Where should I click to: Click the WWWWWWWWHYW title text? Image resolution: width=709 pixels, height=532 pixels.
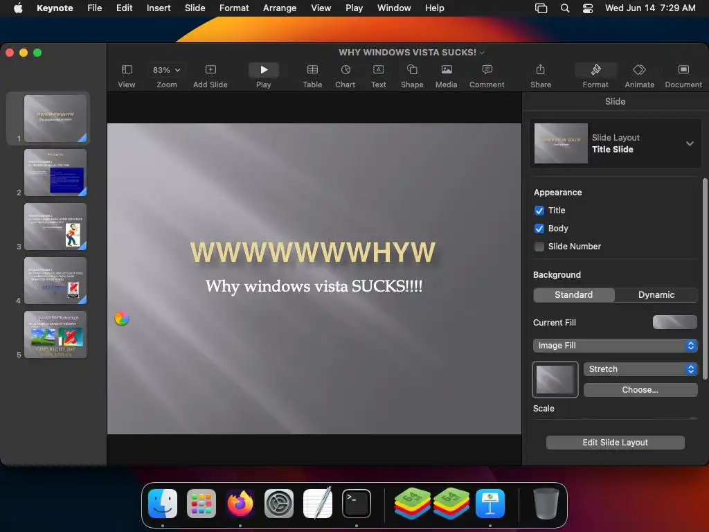[312, 252]
